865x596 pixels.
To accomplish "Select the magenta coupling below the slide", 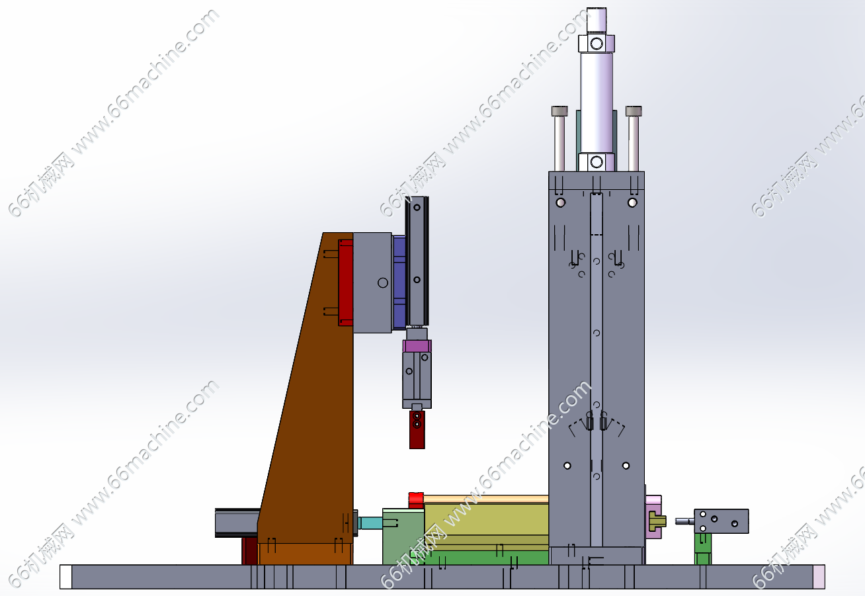I will (x=417, y=346).
